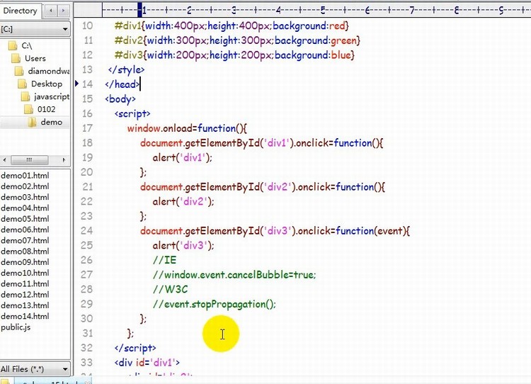
Task: Open demo11.html in the file list
Action: click(x=25, y=284)
